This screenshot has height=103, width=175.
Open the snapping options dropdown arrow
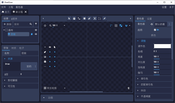[129, 26]
